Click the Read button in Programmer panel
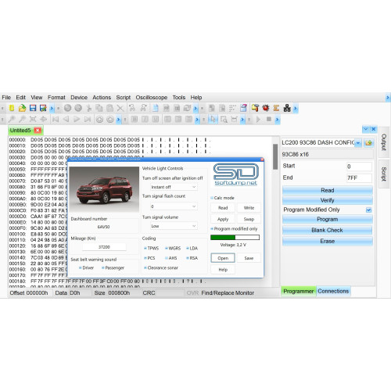 [x=328, y=190]
